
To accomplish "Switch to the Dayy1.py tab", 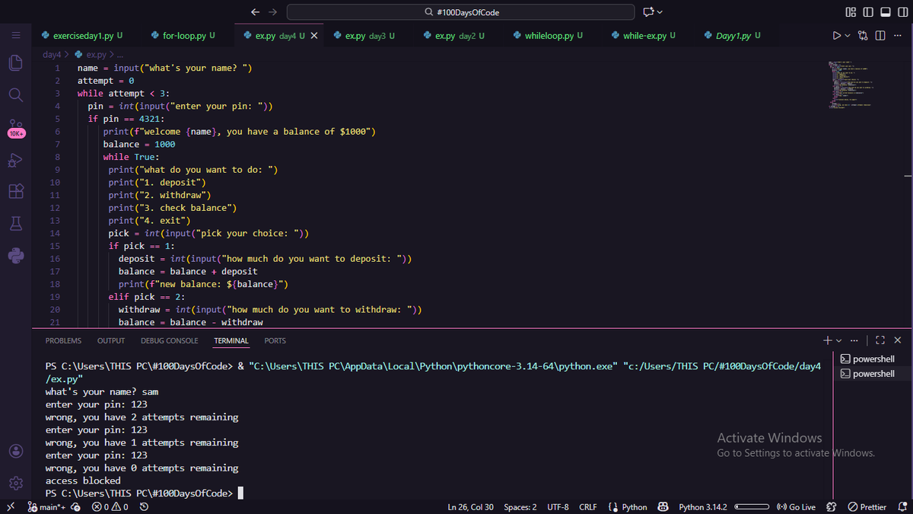I will [733, 35].
